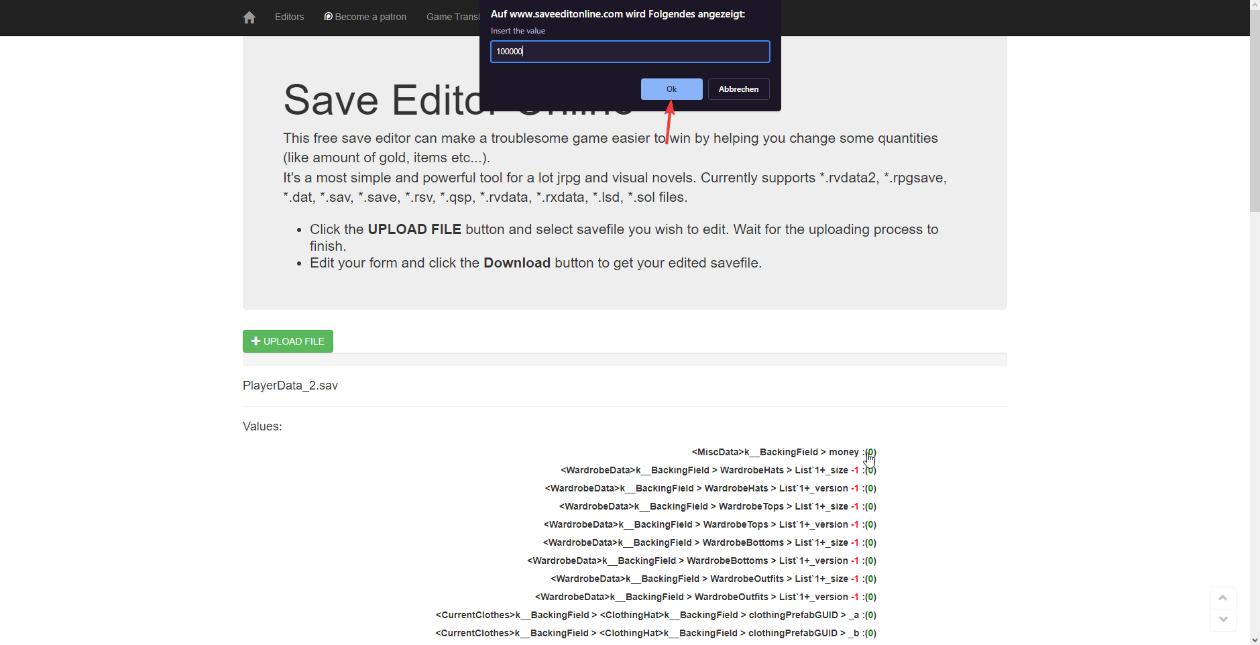Edit the money value (0)
Viewport: 1260px width, 645px height.
click(x=870, y=453)
